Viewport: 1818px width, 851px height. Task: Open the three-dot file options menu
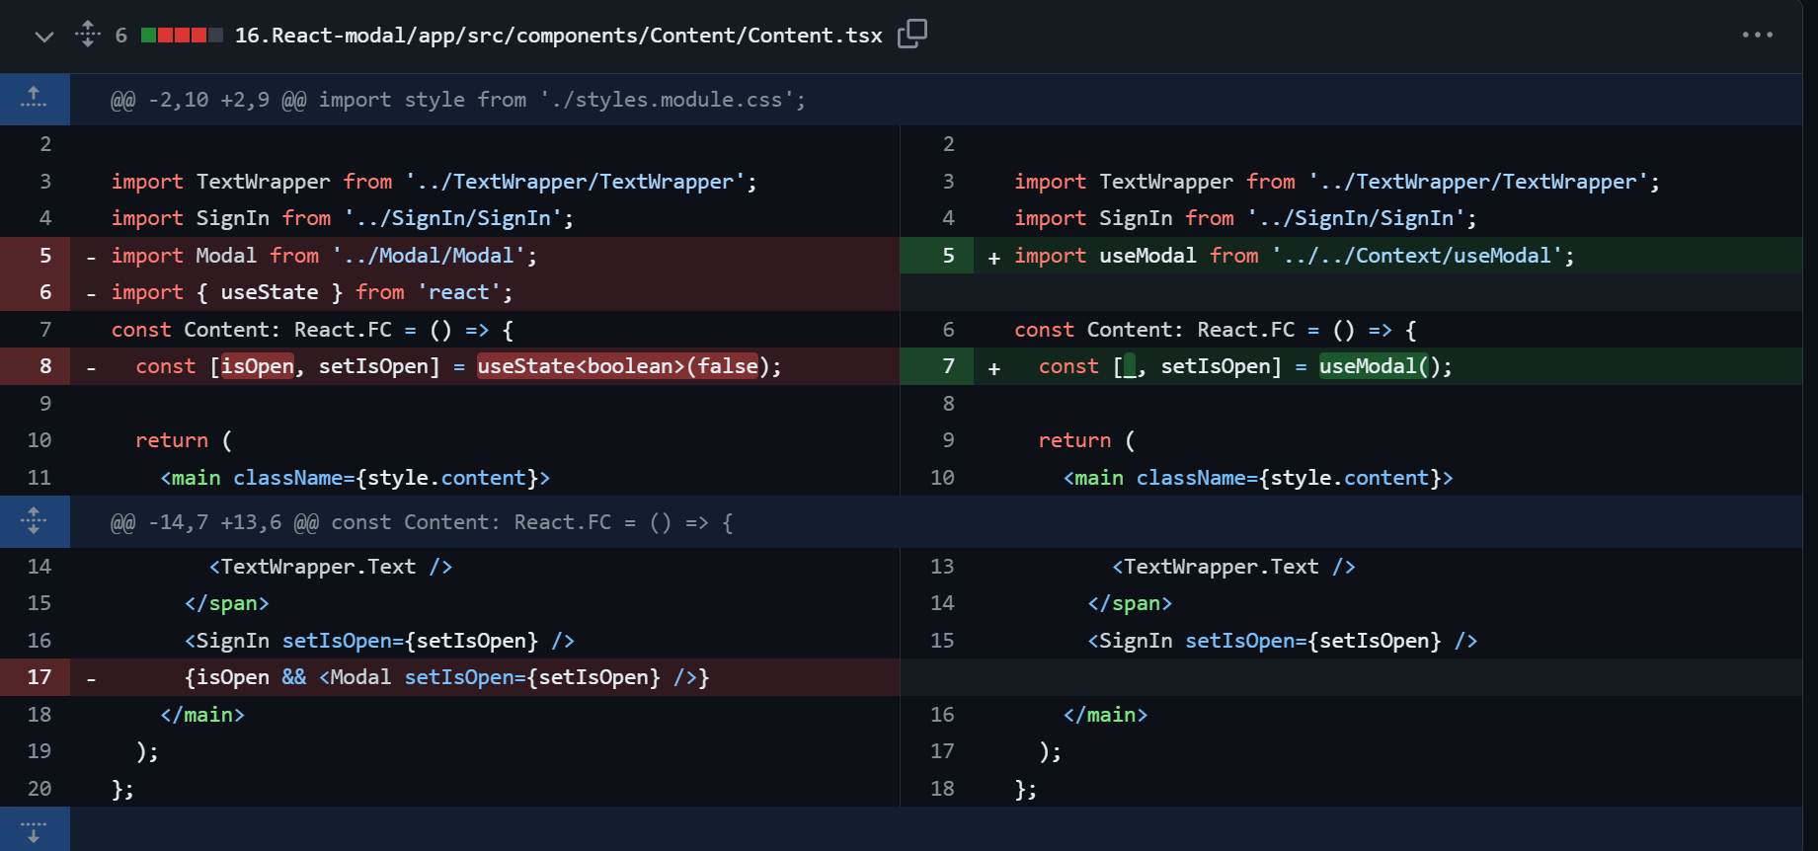tap(1757, 35)
